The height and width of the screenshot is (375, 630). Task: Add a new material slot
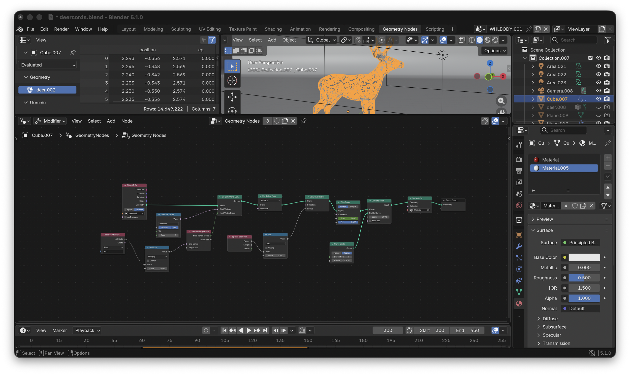(x=608, y=158)
